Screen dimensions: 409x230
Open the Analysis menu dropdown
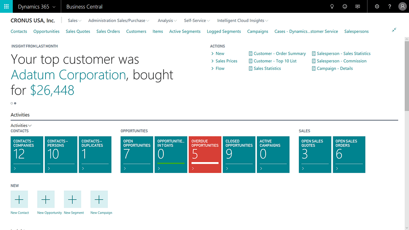[x=167, y=21]
